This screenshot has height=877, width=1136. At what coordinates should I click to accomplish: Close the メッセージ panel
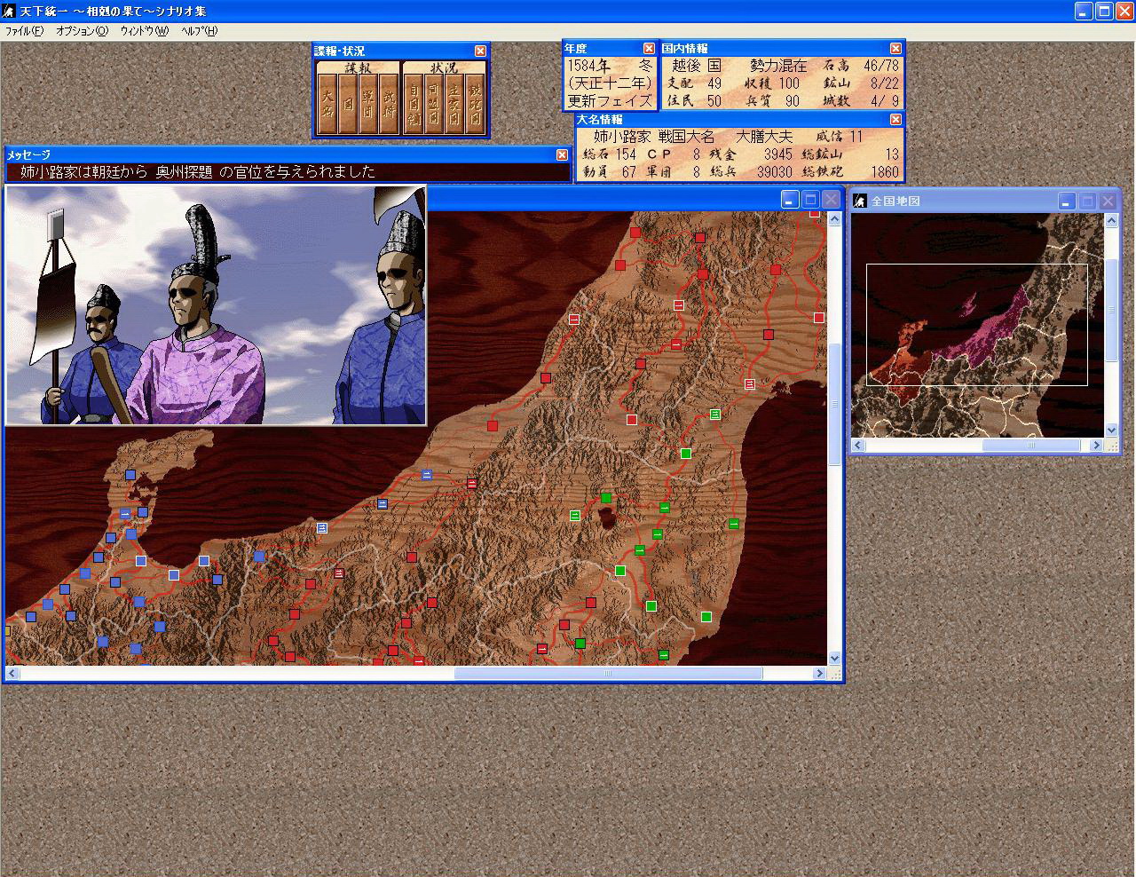pyautogui.click(x=562, y=154)
